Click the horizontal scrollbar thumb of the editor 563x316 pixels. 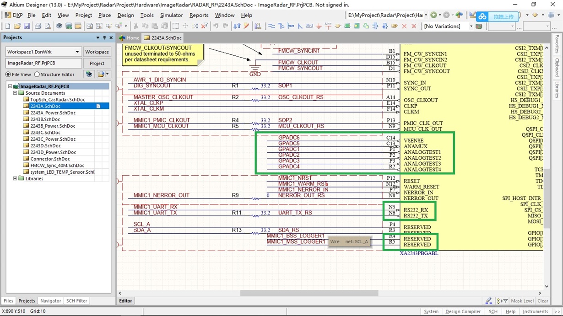click(309, 293)
